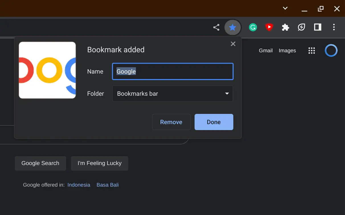Open the Folder dropdown showing Bookmarks bar
345x215 pixels.
(173, 93)
